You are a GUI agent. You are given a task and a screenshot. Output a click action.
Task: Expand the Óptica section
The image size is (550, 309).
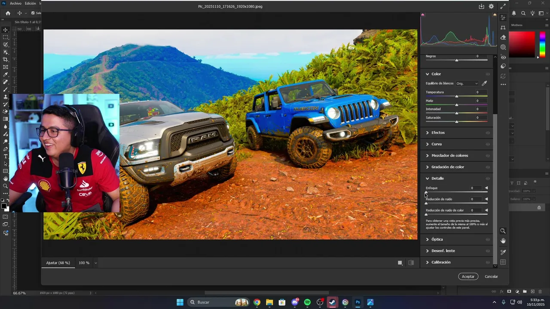pos(427,239)
